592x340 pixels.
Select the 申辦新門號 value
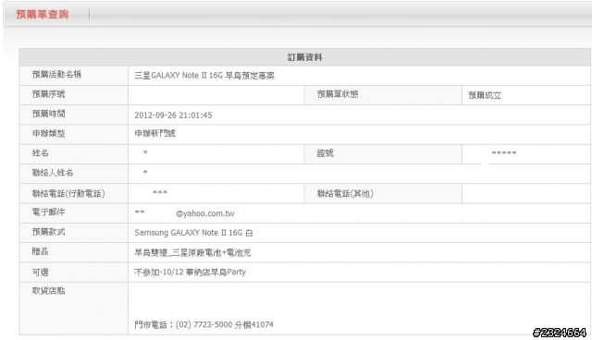pos(154,133)
